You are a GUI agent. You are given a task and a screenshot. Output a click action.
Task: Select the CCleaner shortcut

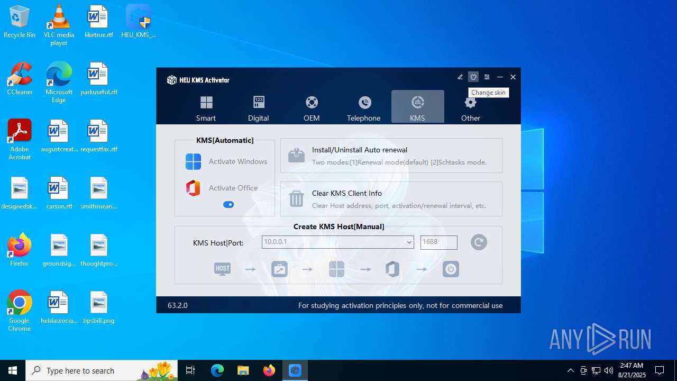[20, 79]
